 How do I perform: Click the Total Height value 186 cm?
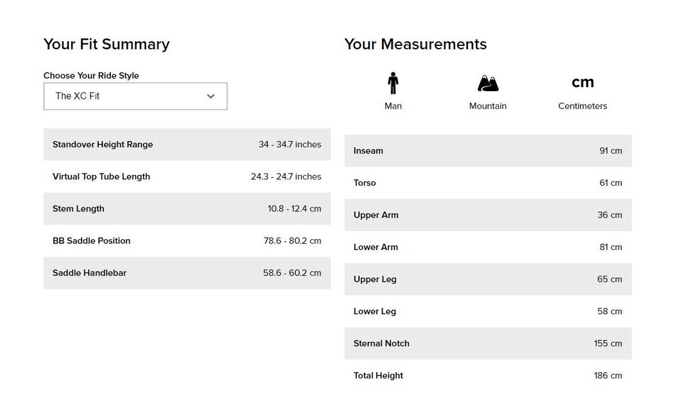click(608, 376)
